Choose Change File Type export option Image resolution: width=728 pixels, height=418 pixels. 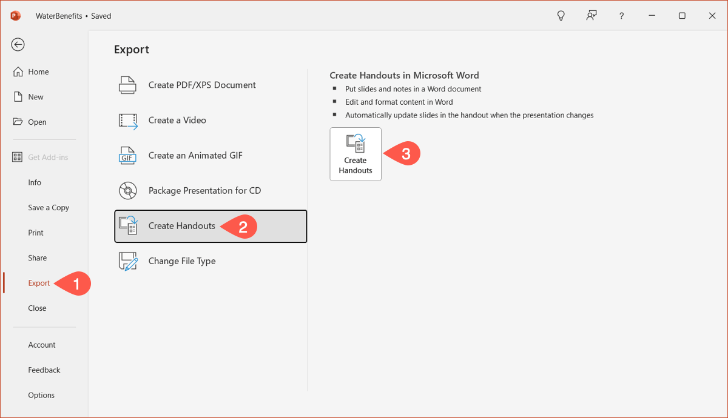pos(211,261)
